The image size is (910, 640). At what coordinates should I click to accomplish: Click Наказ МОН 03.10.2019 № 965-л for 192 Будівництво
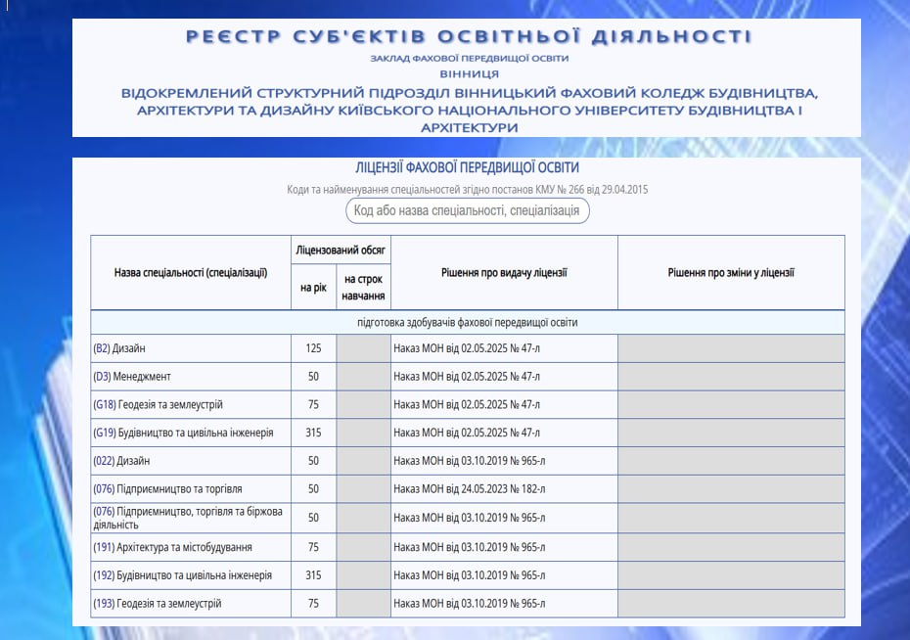pos(470,575)
